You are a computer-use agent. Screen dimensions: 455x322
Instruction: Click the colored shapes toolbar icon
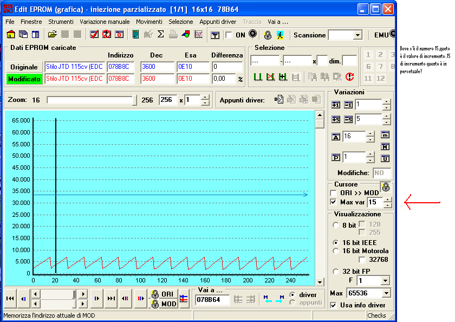(185, 35)
